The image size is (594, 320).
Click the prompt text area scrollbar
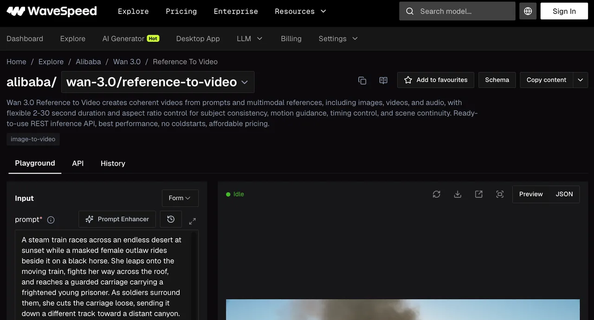195,276
